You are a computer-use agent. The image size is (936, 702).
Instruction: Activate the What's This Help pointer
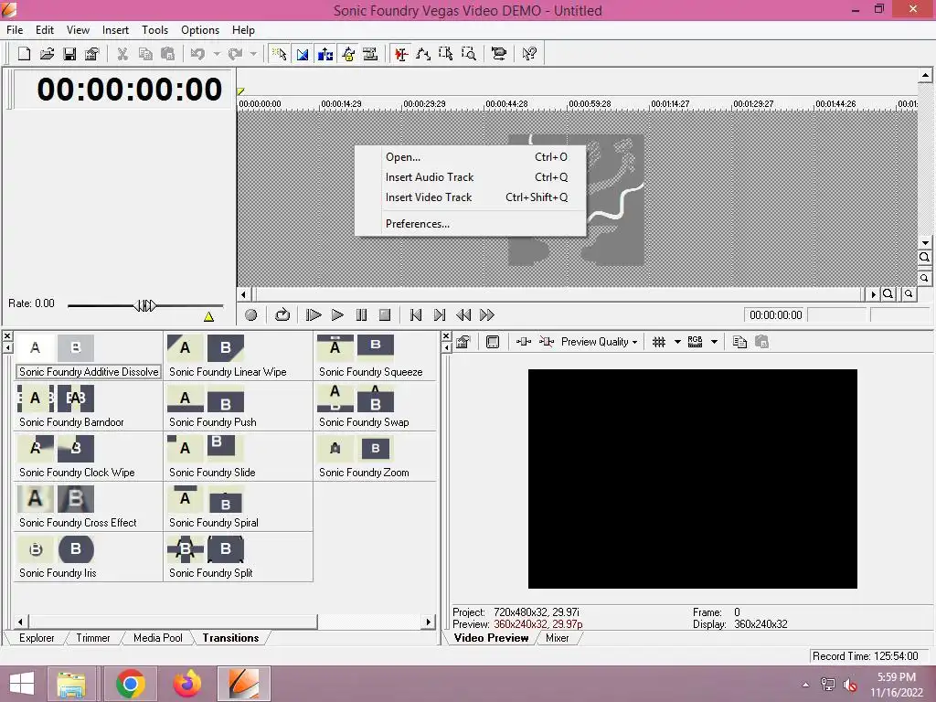(529, 54)
